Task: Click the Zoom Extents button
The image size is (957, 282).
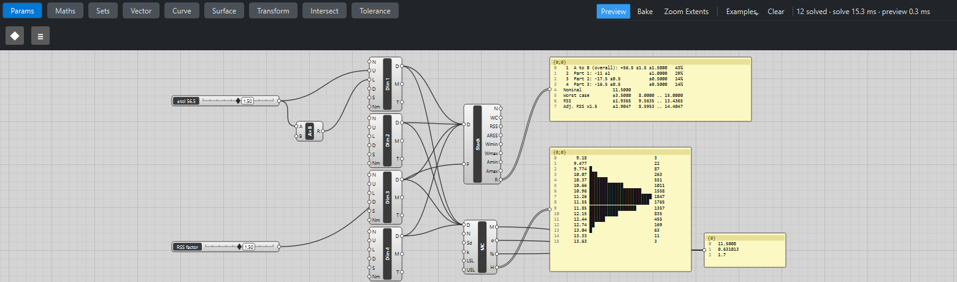Action: pos(686,11)
